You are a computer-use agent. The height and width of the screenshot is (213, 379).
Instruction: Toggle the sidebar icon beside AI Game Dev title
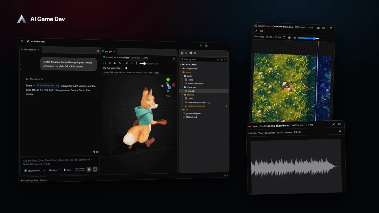23,41
